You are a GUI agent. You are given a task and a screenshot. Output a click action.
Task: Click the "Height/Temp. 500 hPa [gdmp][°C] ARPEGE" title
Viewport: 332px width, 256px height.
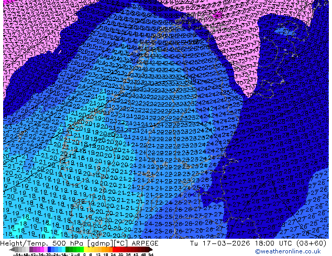point(79,243)
